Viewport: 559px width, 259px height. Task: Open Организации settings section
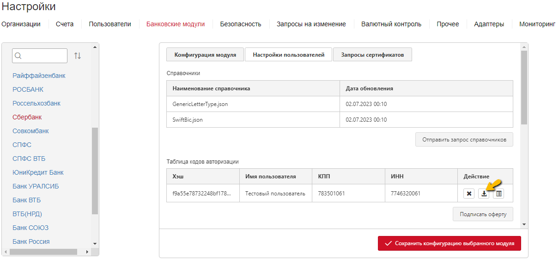(x=21, y=24)
